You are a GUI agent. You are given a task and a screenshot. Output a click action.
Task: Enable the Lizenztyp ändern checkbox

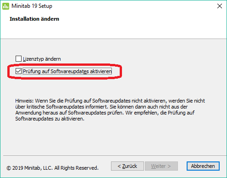[x=18, y=59]
